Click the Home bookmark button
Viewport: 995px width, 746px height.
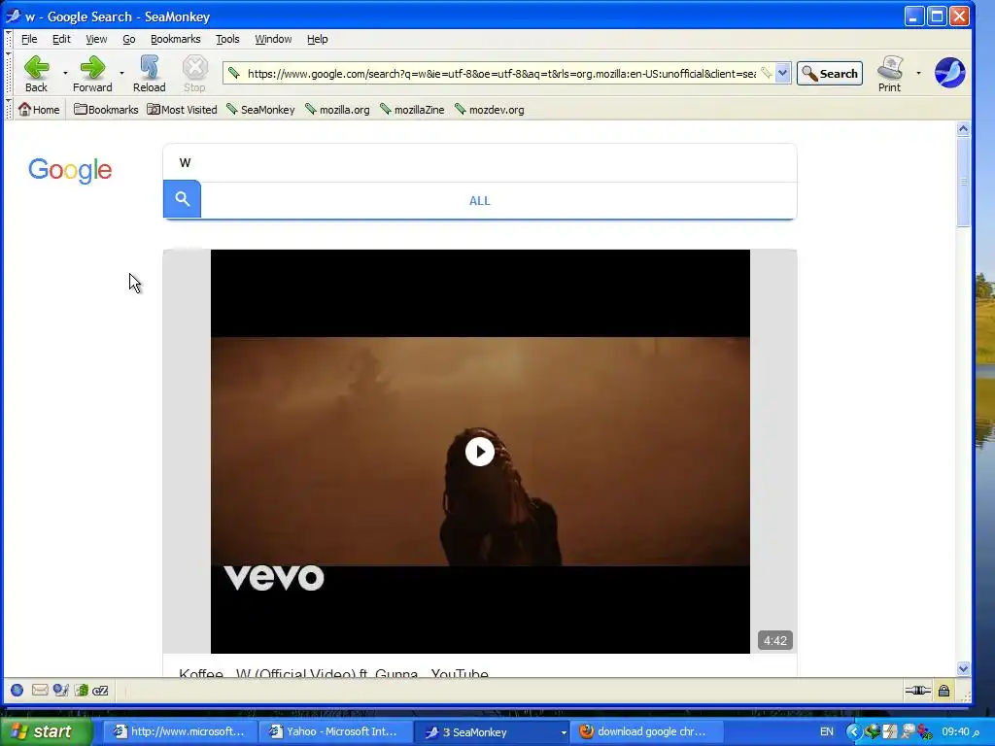tap(39, 110)
